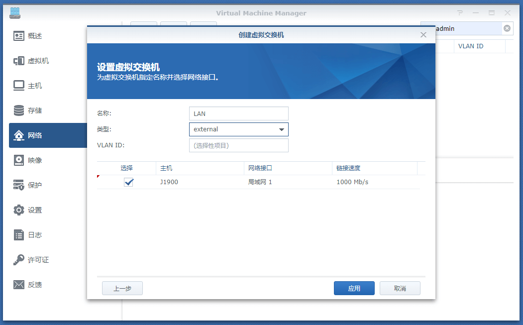Open the 存储 menu label
The height and width of the screenshot is (325, 523).
point(35,110)
